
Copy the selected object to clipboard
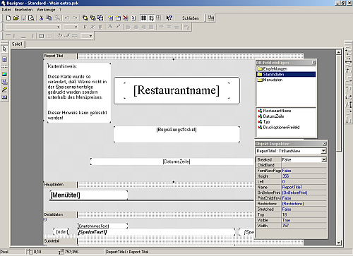coord(49,18)
